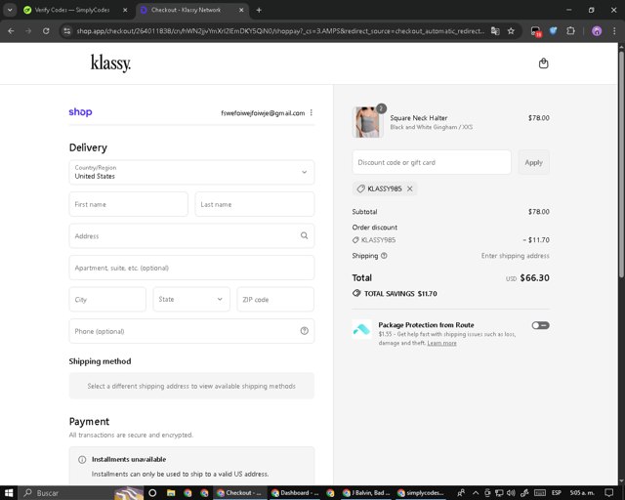Screen dimensions: 625x500
Task: Close the Verify Codes SimplyCodes tab
Action: pos(125,10)
